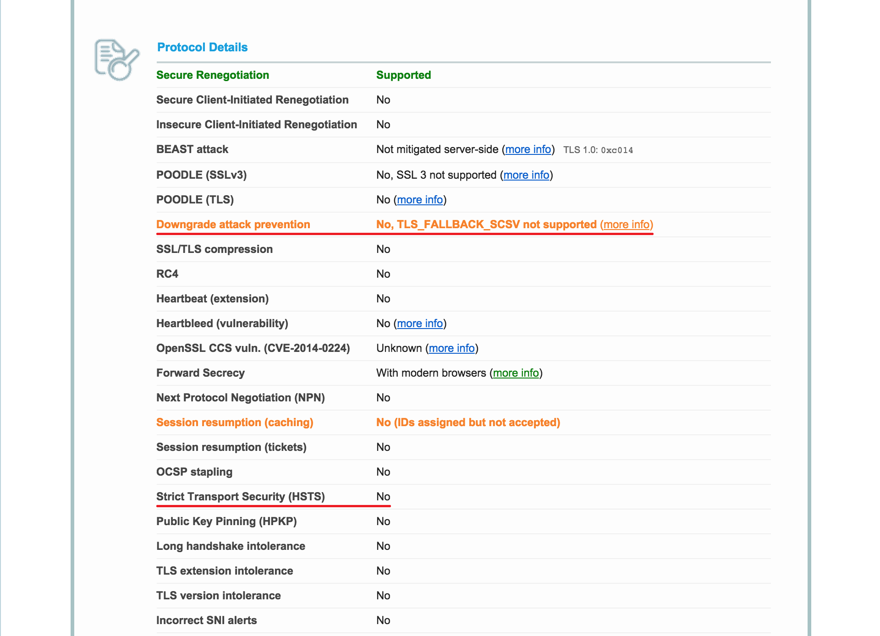
Task: Click the Secure Renegotiation label
Action: tap(213, 75)
